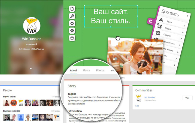
Task: Open the dark bearded man avatar
Action: click(42, 117)
